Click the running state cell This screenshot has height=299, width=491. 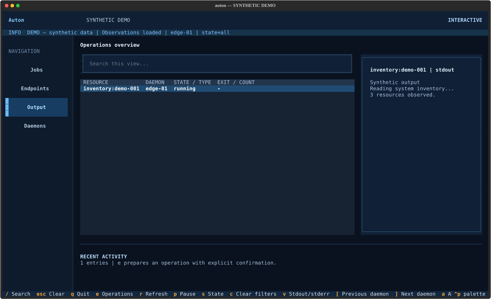click(x=184, y=89)
